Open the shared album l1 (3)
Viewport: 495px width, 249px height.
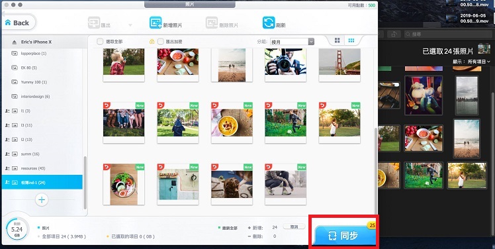[42, 111]
